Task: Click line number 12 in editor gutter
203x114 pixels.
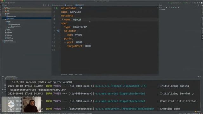Action: pyautogui.click(x=54, y=50)
